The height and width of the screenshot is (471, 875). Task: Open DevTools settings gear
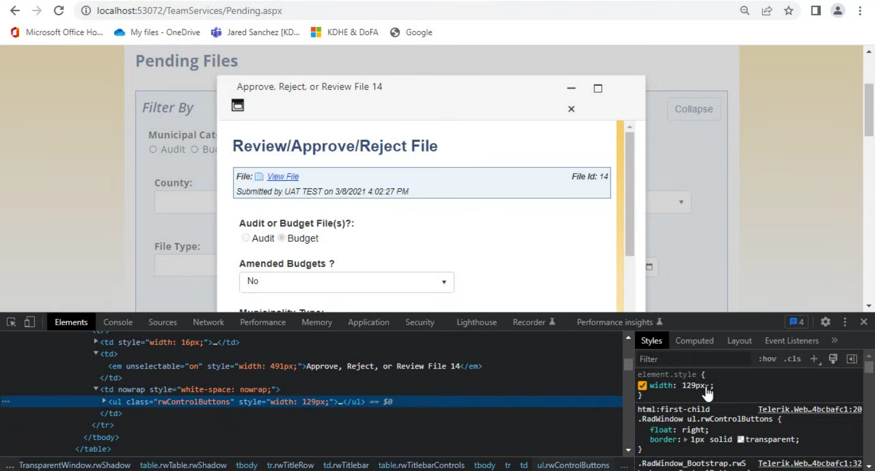[825, 322]
